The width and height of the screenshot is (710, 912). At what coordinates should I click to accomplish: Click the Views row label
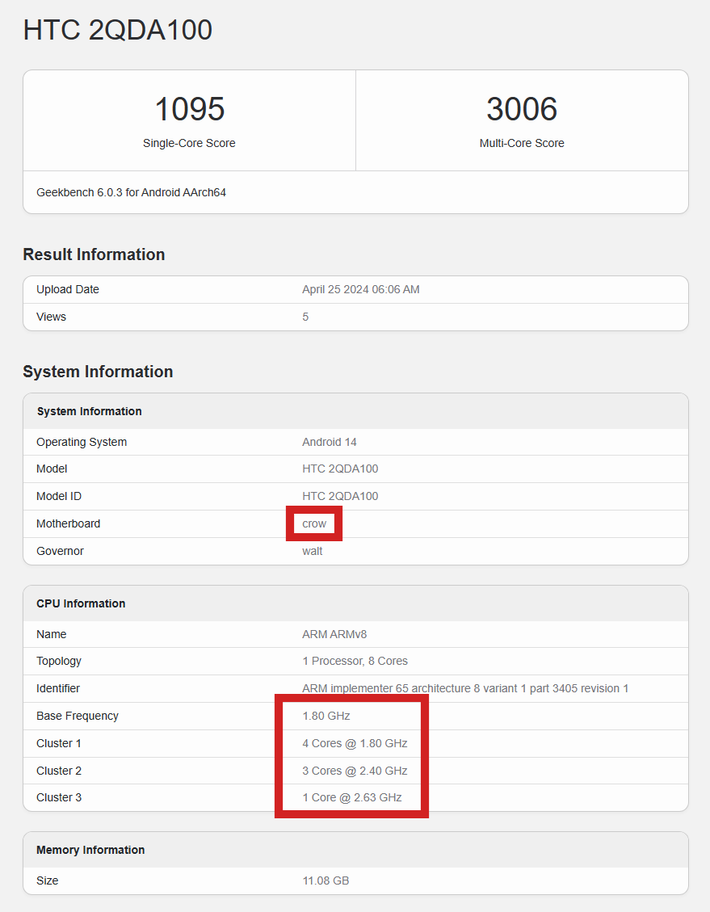click(51, 317)
